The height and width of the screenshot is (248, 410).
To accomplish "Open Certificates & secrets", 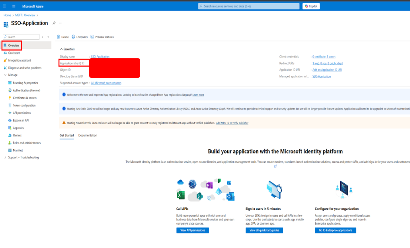I will pyautogui.click(x=25, y=98).
